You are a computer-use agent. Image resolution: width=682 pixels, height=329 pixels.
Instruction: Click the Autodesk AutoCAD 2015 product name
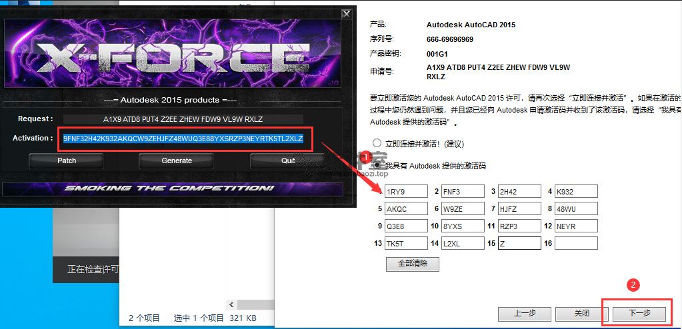[471, 25]
